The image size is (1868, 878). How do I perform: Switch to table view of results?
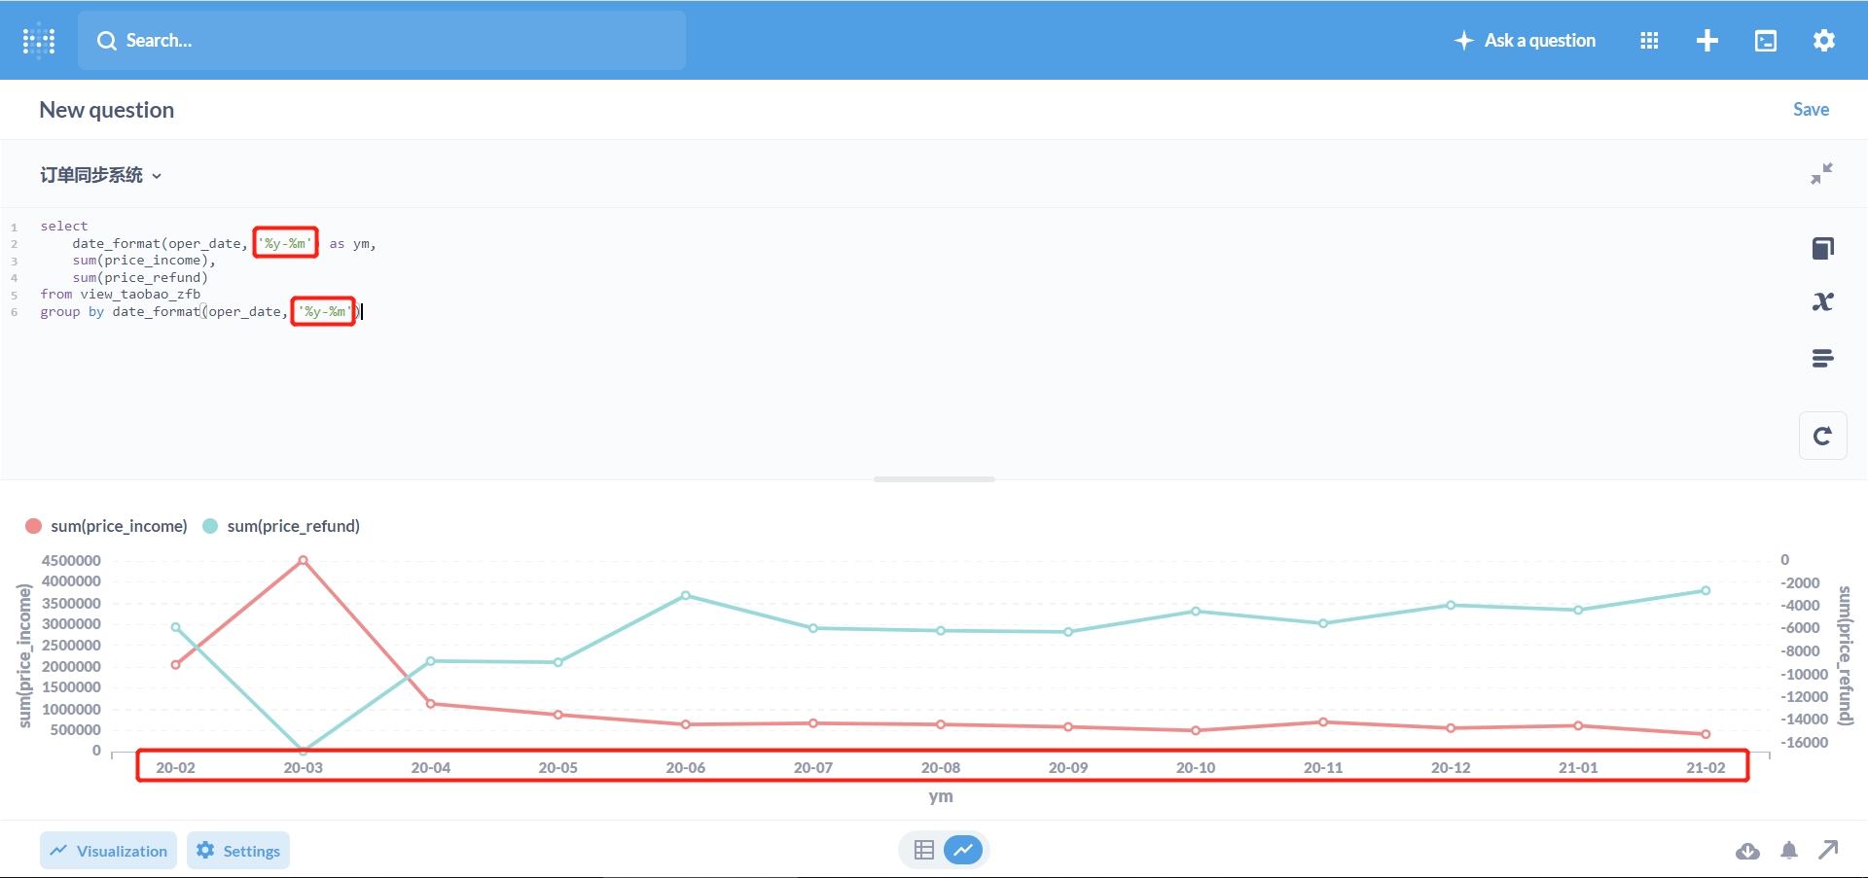(x=923, y=849)
